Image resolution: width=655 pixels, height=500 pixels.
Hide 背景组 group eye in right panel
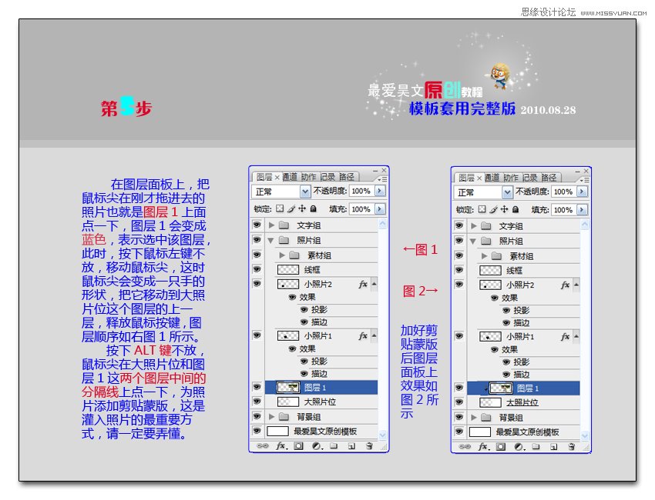(x=459, y=417)
